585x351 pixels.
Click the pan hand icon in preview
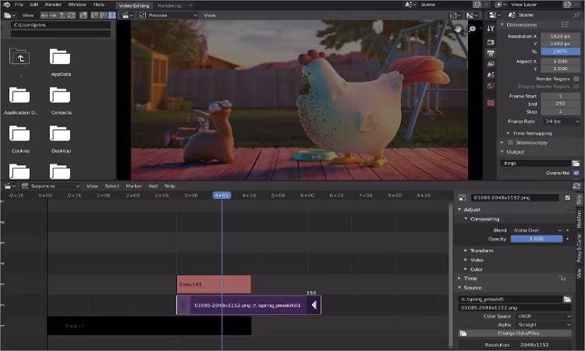(x=458, y=29)
